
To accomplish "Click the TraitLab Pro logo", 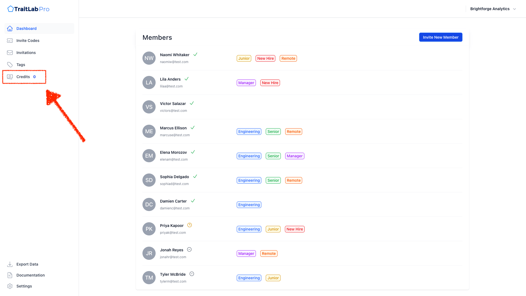I will coord(28,9).
